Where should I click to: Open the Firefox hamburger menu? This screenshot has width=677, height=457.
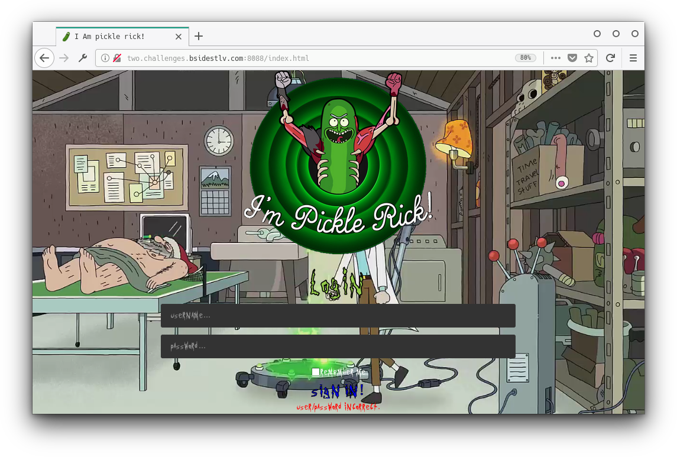[x=633, y=58]
